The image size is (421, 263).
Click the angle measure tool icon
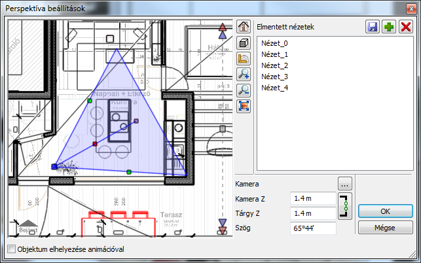click(244, 59)
